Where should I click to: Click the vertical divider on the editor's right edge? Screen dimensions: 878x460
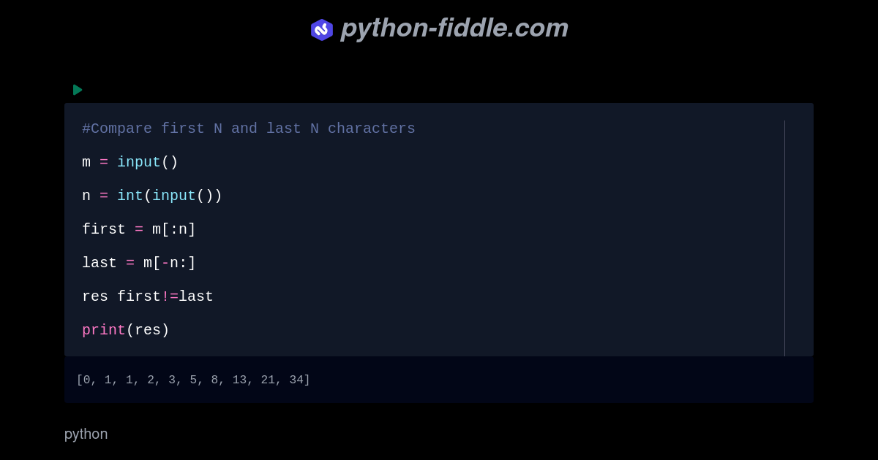click(784, 231)
